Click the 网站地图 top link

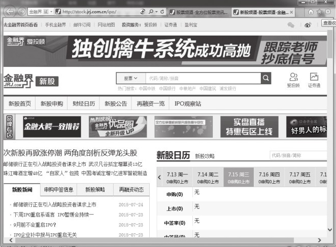point(106,25)
